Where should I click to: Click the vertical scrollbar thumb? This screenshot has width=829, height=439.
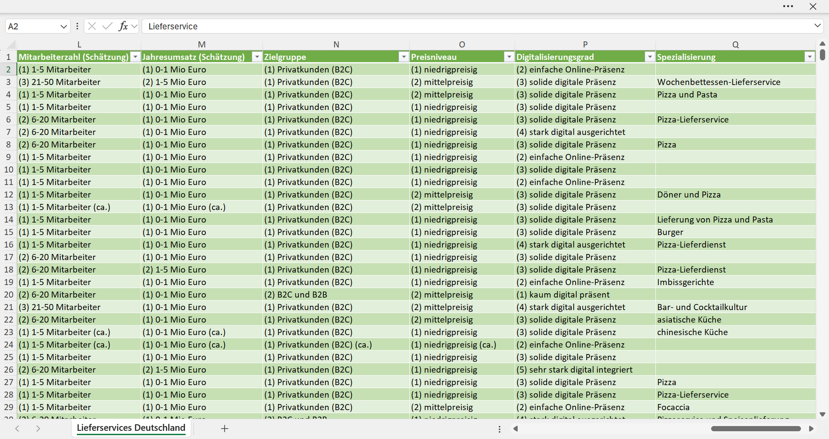click(x=823, y=55)
